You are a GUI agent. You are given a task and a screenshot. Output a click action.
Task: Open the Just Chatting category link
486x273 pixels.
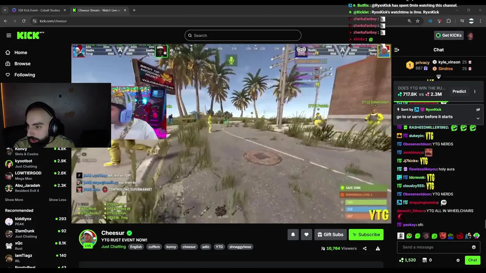[114, 247]
